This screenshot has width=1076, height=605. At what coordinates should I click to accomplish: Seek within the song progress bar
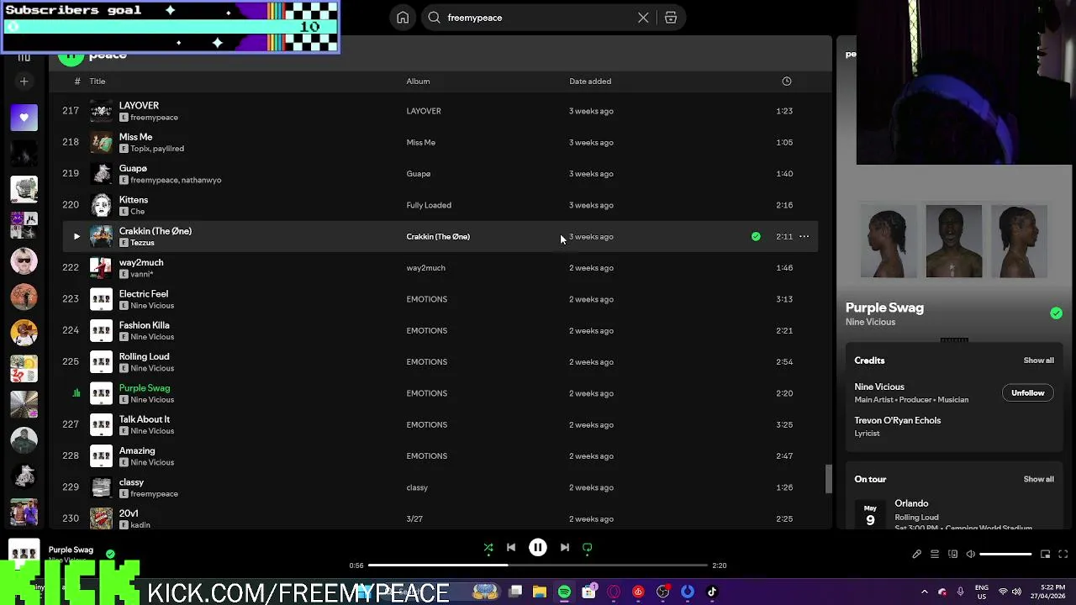[x=538, y=566]
